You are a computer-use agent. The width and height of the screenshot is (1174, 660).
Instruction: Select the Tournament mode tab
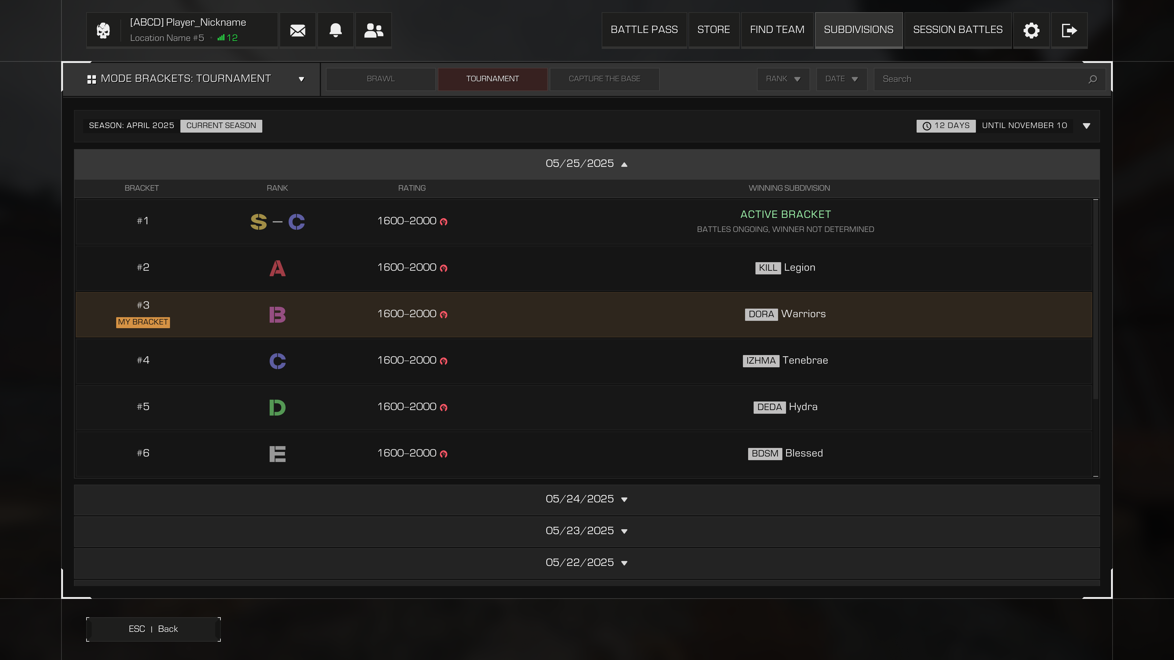coord(493,79)
